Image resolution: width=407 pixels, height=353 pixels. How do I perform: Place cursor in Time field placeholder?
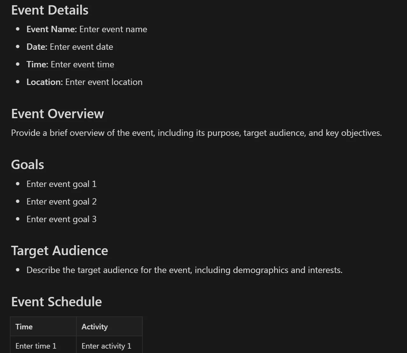[x=82, y=64]
